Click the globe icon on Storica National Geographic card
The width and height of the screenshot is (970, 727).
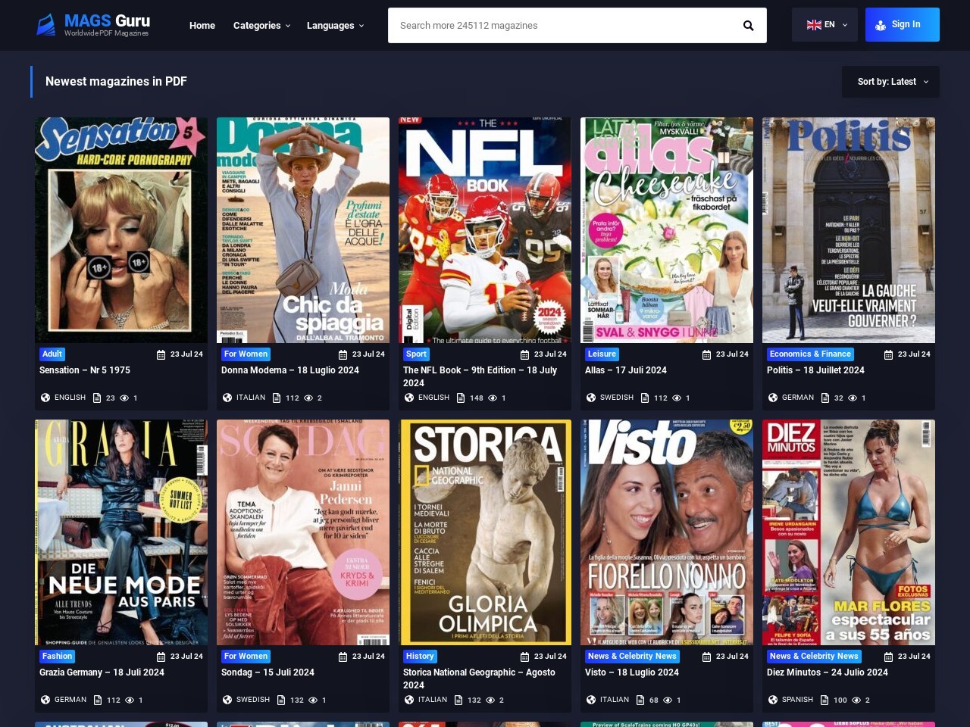(x=409, y=700)
